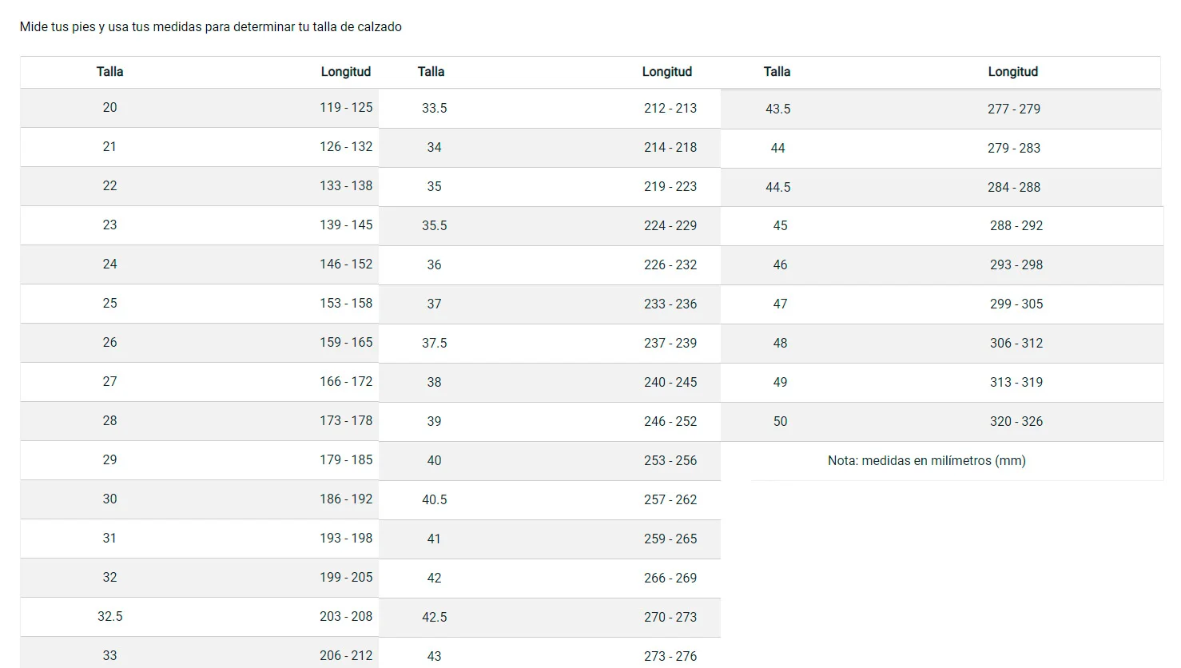Click the note about medidas en milímetros
1181x668 pixels.
(926, 460)
